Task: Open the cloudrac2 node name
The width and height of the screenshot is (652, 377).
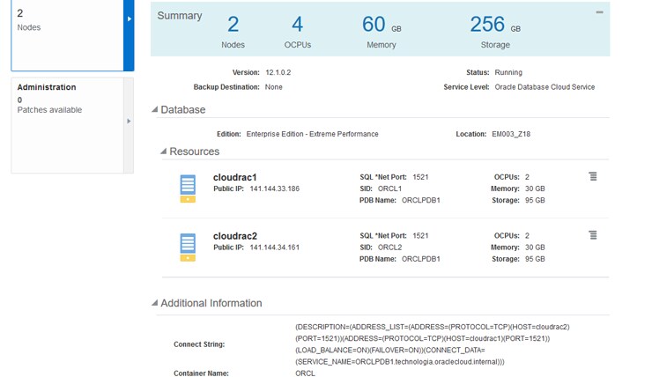Action: click(x=235, y=235)
